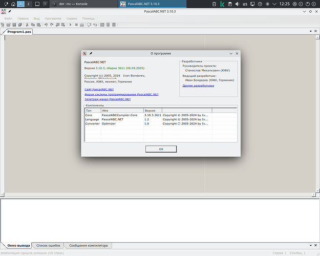
Task: Open the Сервис menu
Action: 72,18
